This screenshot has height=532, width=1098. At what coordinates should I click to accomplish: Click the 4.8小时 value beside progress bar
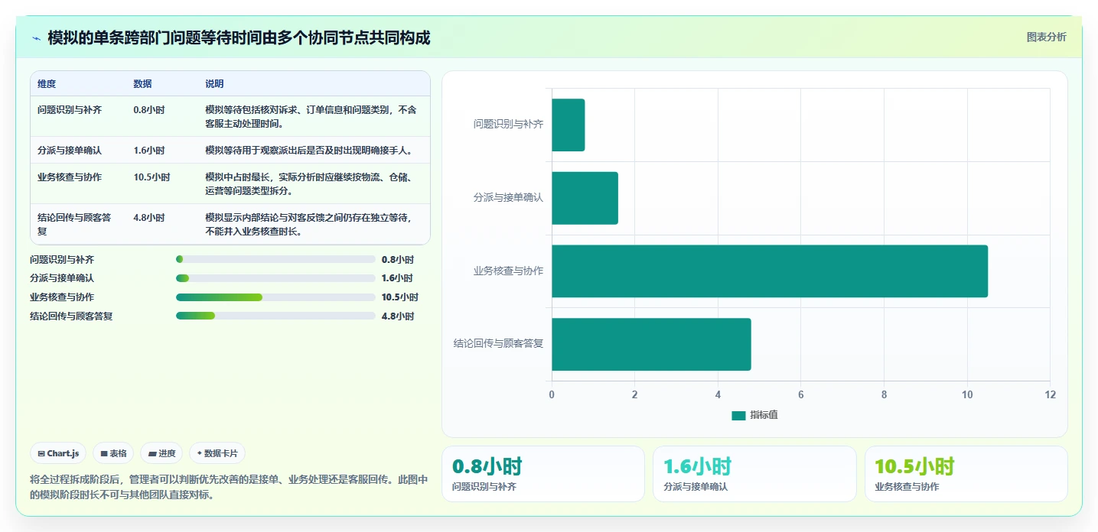397,316
